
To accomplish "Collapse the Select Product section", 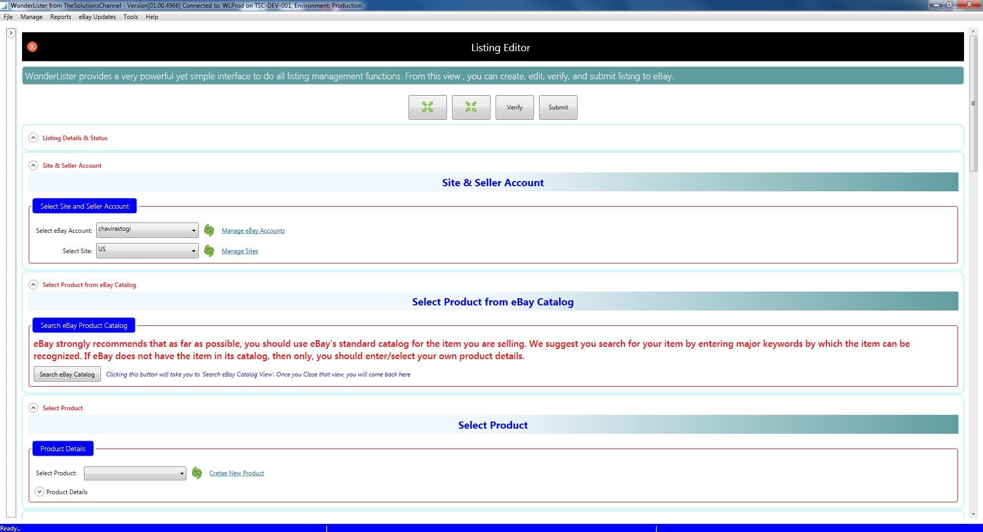I will [33, 408].
